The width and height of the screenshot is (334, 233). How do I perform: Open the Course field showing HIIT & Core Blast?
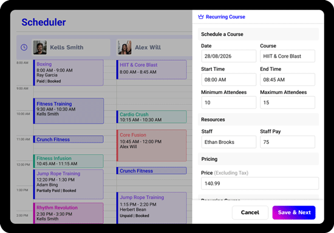pos(287,56)
